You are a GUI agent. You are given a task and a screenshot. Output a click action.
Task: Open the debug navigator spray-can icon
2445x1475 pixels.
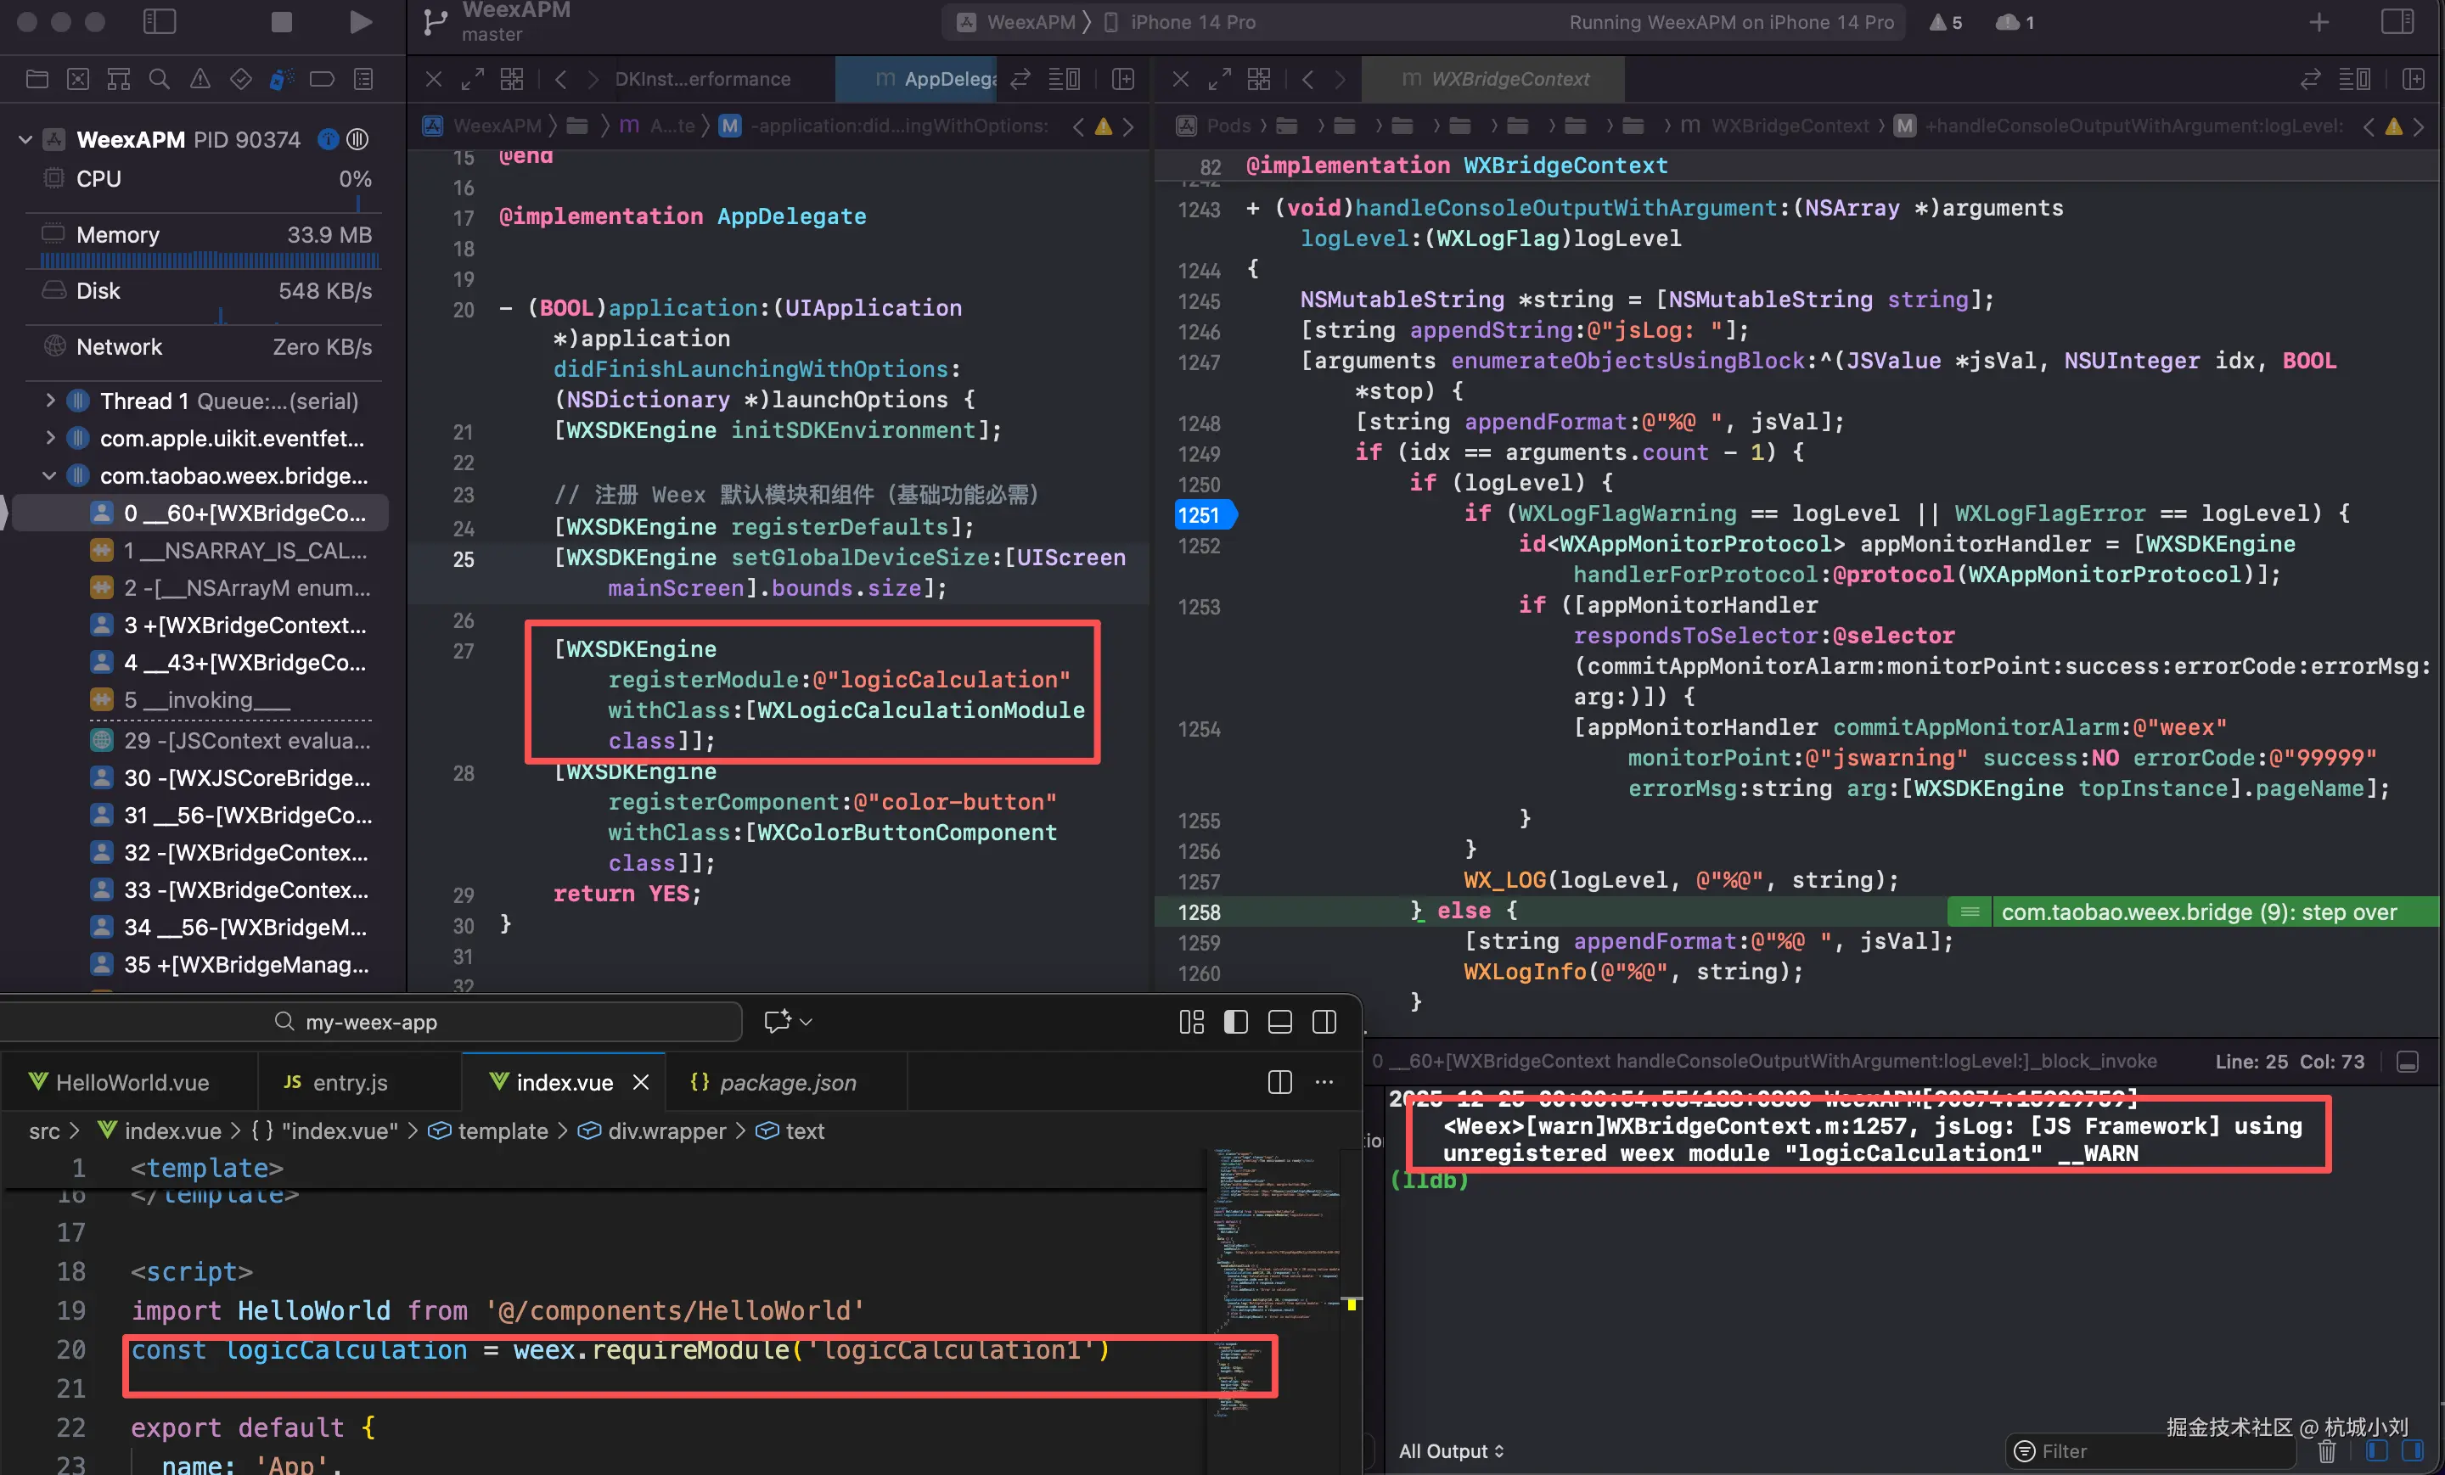point(281,80)
